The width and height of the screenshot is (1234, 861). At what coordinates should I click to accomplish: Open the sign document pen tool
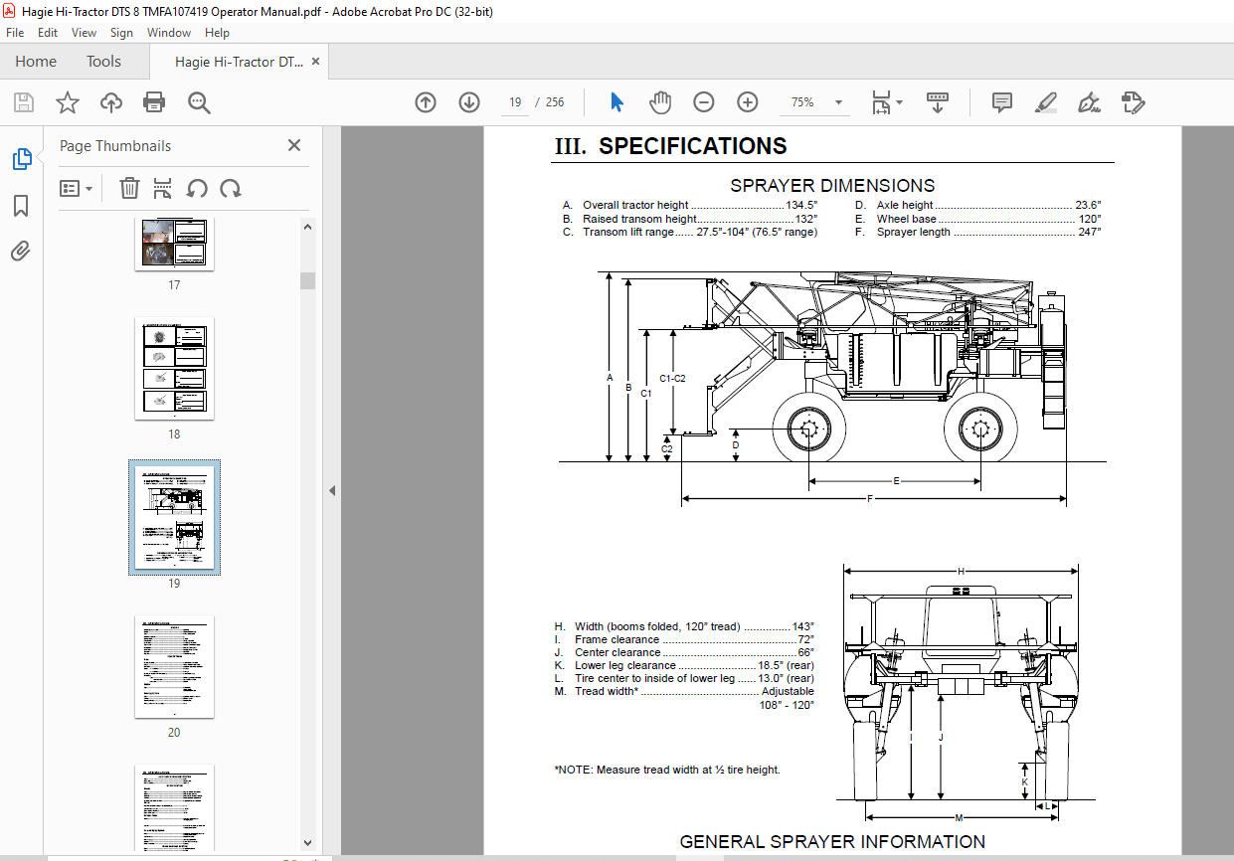pos(1089,102)
